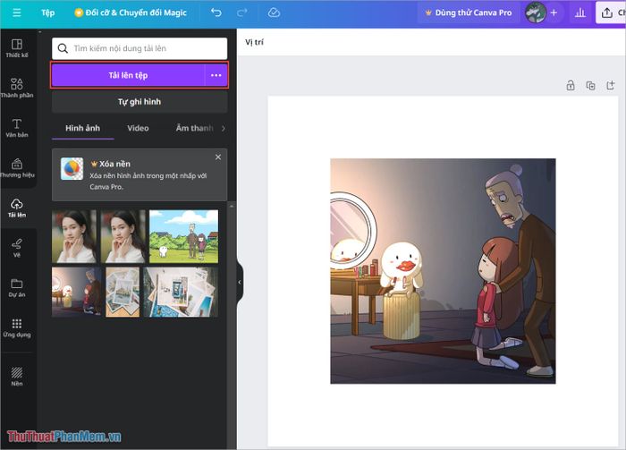Click Đổi cỡ & Chuyển đổi Magic
Viewport: 626px width, 450px height.
click(x=131, y=13)
